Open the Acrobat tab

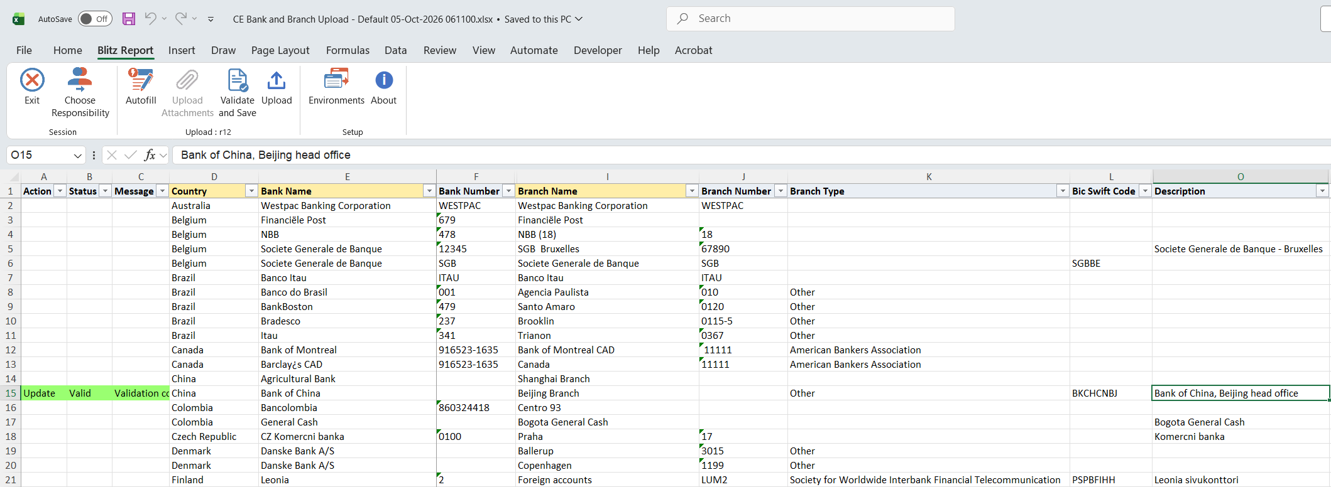pos(694,50)
